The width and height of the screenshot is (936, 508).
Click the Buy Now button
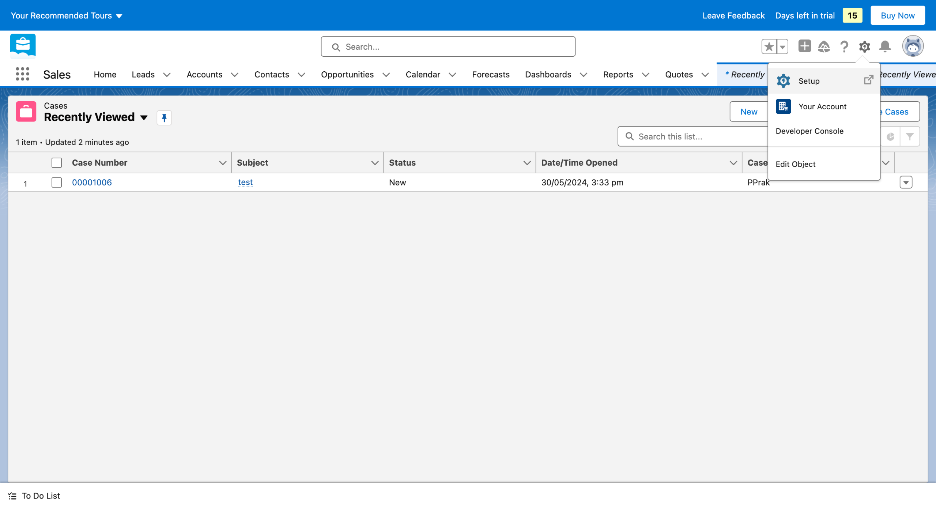click(898, 15)
